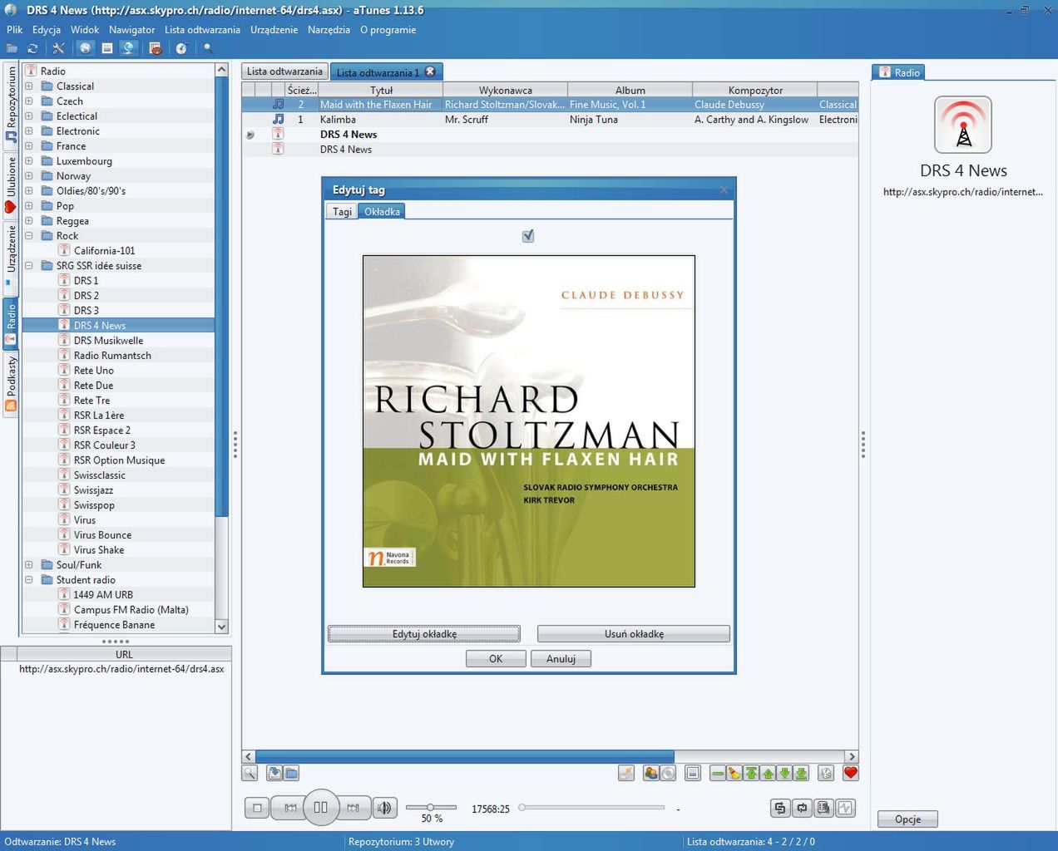Click the artists people icon below the playlist
Screen dimensions: 1058x851
pyautogui.click(x=651, y=774)
